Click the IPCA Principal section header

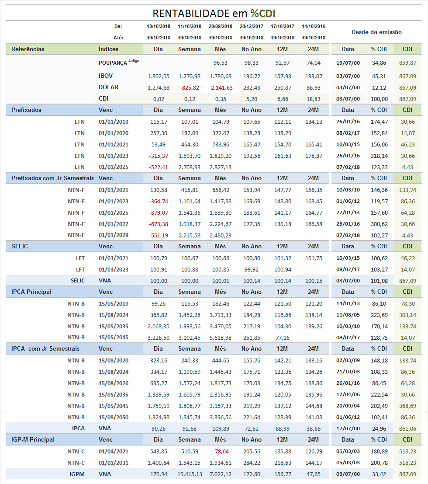[x=31, y=292]
